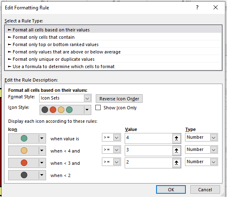The height and width of the screenshot is (197, 227).
Task: Click the Reverse Icon Order button
Action: 119,99
